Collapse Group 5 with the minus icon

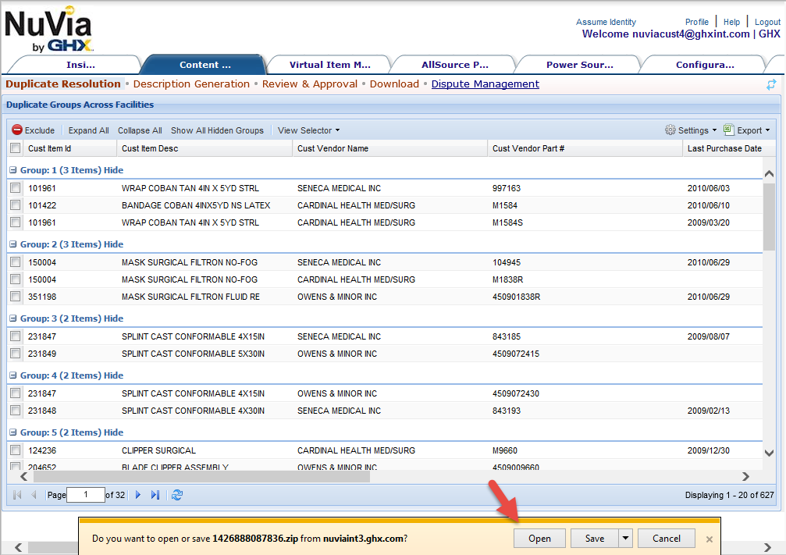[x=13, y=432]
